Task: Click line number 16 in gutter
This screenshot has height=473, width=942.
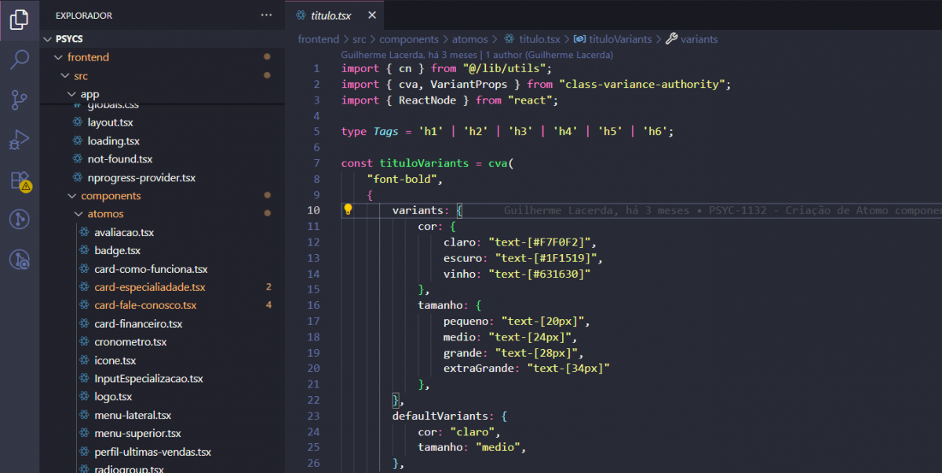Action: 313,305
